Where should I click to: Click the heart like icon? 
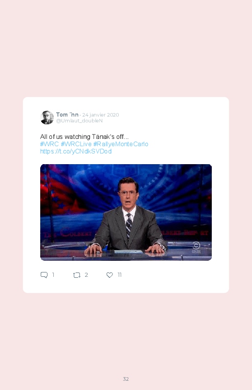pyautogui.click(x=110, y=275)
